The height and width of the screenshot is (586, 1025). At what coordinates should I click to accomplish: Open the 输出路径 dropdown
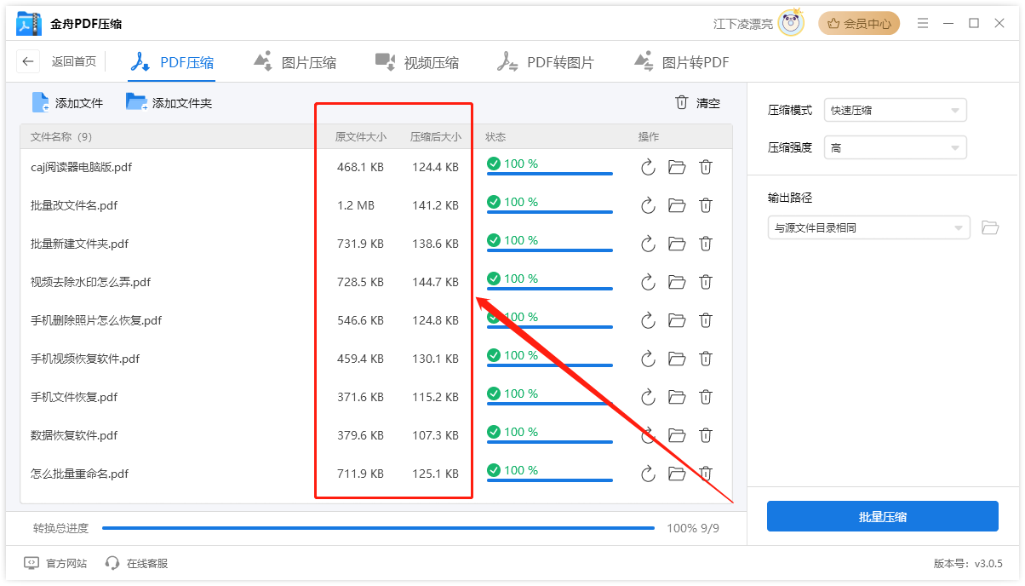(868, 227)
